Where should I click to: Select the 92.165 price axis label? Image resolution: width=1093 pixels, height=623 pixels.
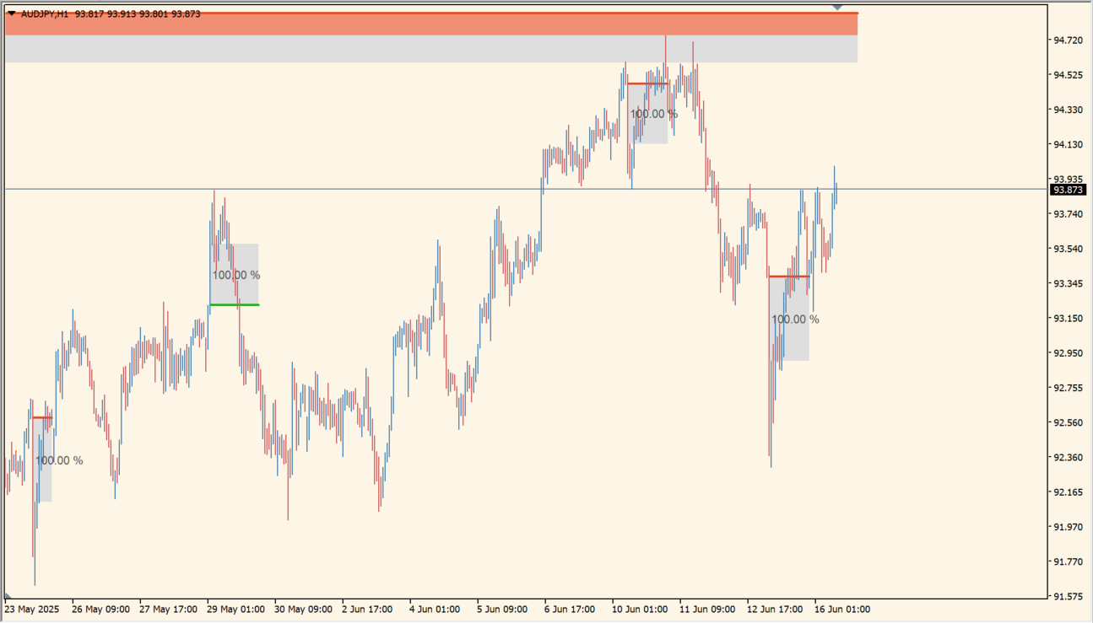pos(1068,491)
